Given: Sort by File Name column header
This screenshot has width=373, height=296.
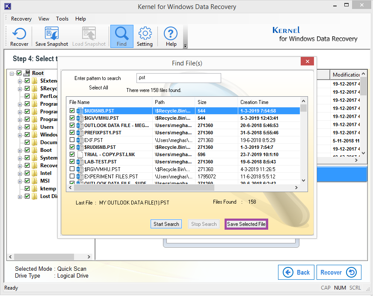Looking at the screenshot, I should click(x=109, y=102).
